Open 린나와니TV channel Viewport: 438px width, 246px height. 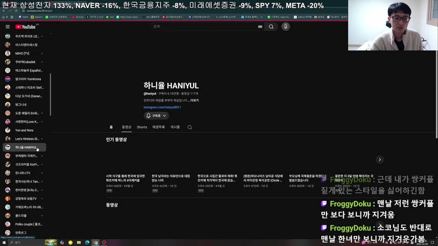tap(24, 173)
